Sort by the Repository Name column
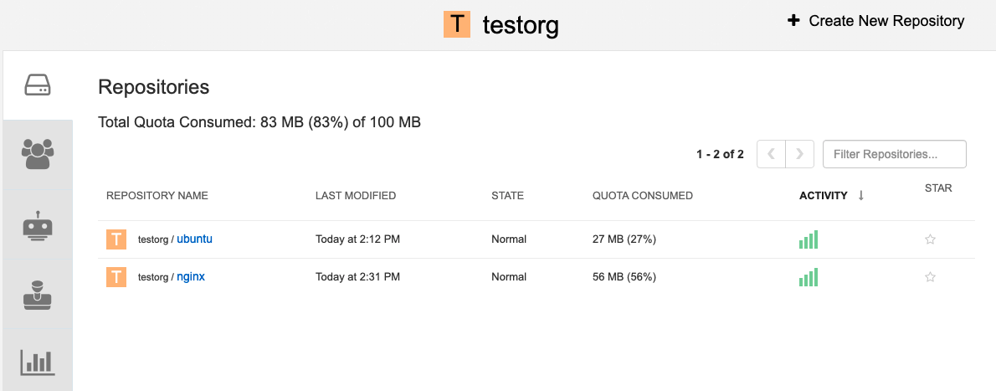The image size is (996, 391). 157,196
